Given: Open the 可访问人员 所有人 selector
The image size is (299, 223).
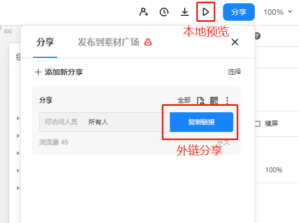Looking at the screenshot, I should [104, 122].
